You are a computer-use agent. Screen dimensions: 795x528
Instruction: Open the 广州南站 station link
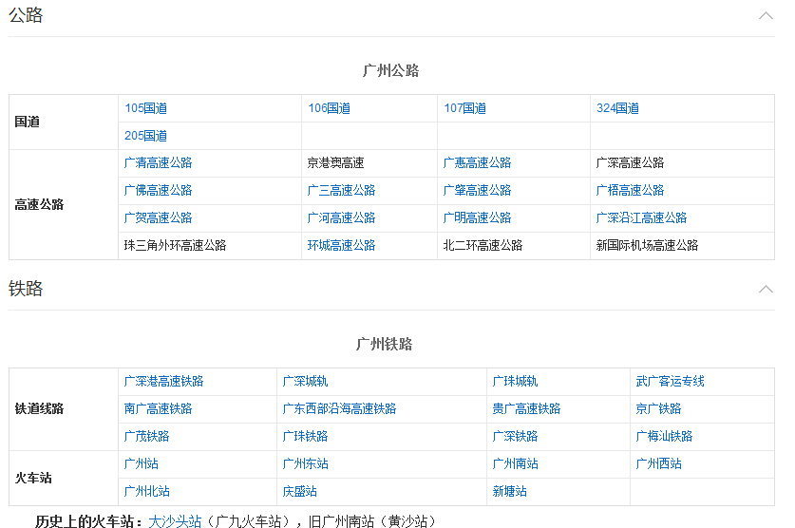coord(515,464)
